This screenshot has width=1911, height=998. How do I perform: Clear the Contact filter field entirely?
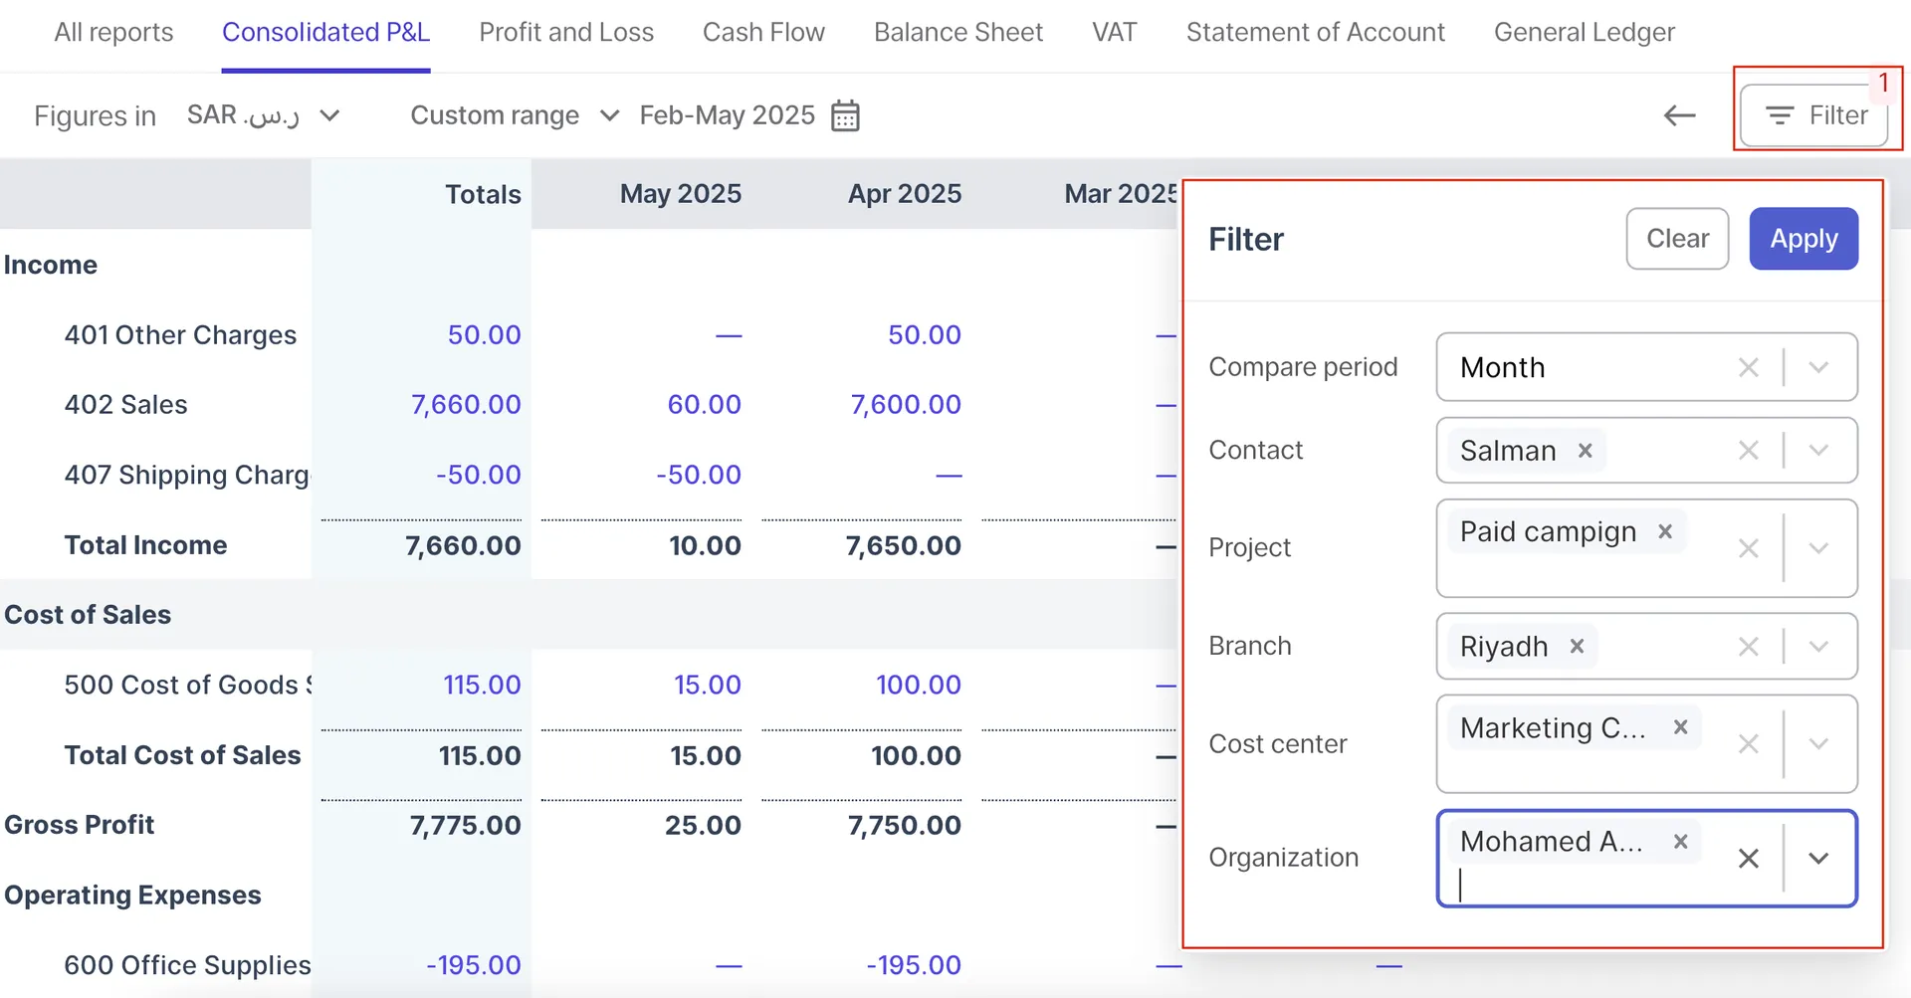[1749, 450]
